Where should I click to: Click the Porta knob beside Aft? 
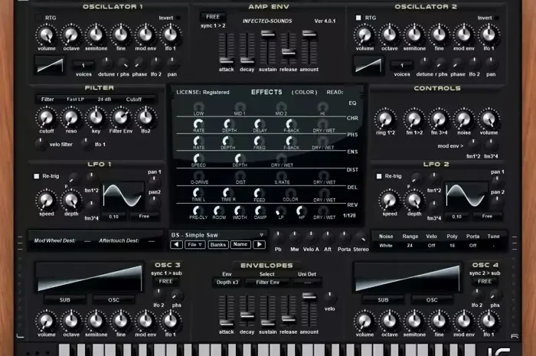click(x=344, y=237)
